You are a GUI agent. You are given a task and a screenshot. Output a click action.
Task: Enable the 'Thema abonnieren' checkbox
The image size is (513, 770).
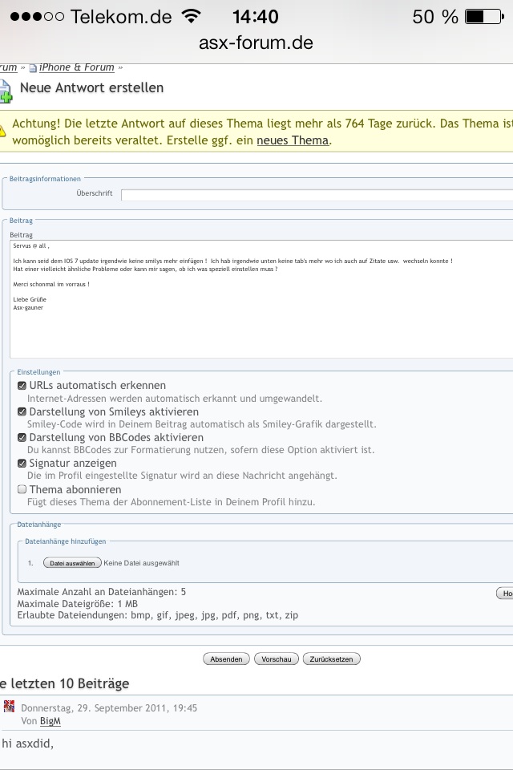pos(22,489)
